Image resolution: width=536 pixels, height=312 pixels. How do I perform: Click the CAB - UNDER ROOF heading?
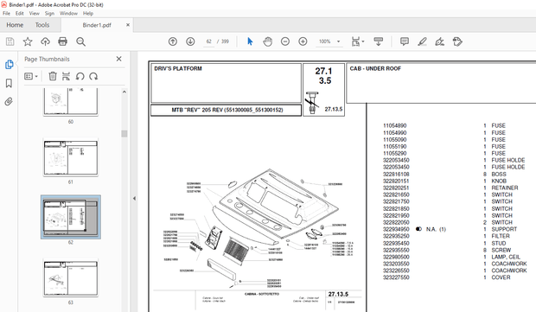click(375, 68)
